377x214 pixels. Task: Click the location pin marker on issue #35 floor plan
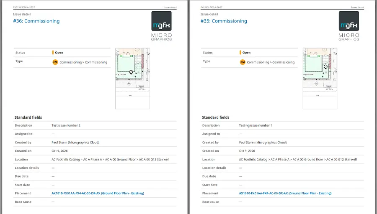tap(325, 67)
